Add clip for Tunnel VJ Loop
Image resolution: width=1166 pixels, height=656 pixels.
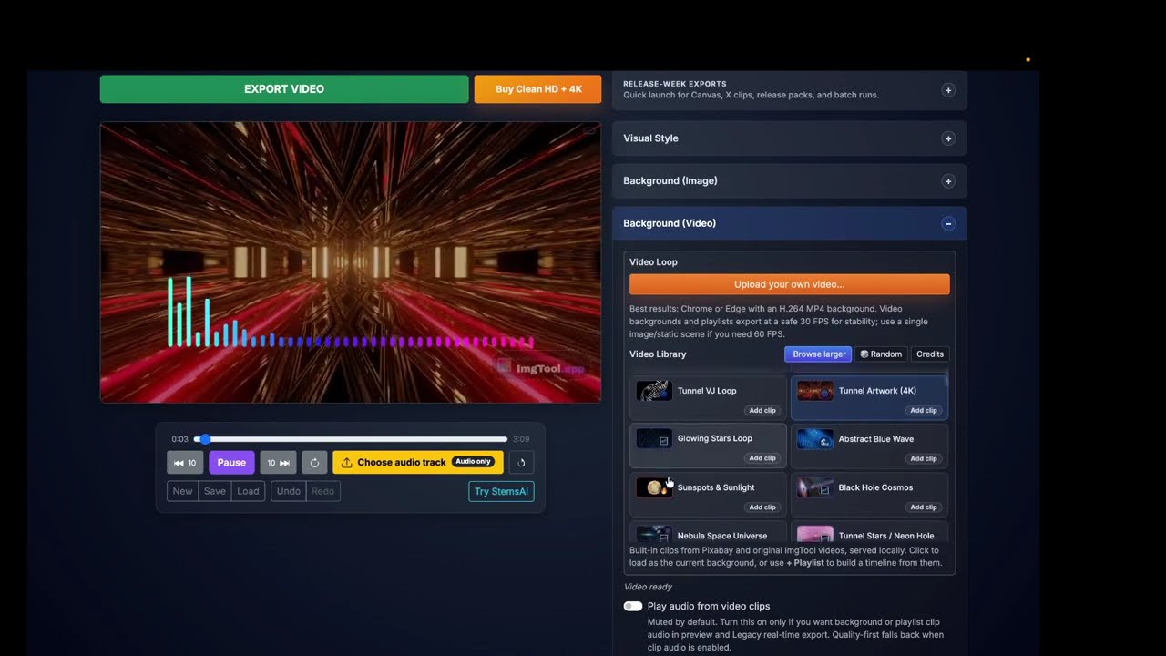(x=762, y=411)
